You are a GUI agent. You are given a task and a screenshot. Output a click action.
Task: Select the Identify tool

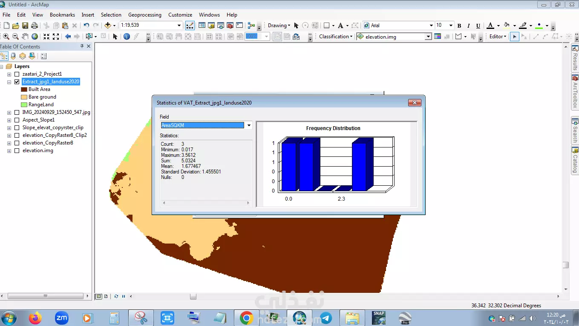[127, 37]
